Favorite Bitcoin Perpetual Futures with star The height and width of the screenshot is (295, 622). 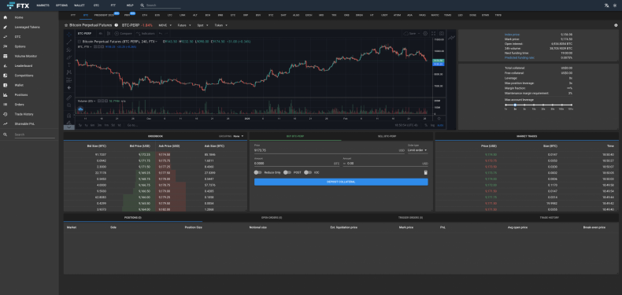[x=66, y=25]
